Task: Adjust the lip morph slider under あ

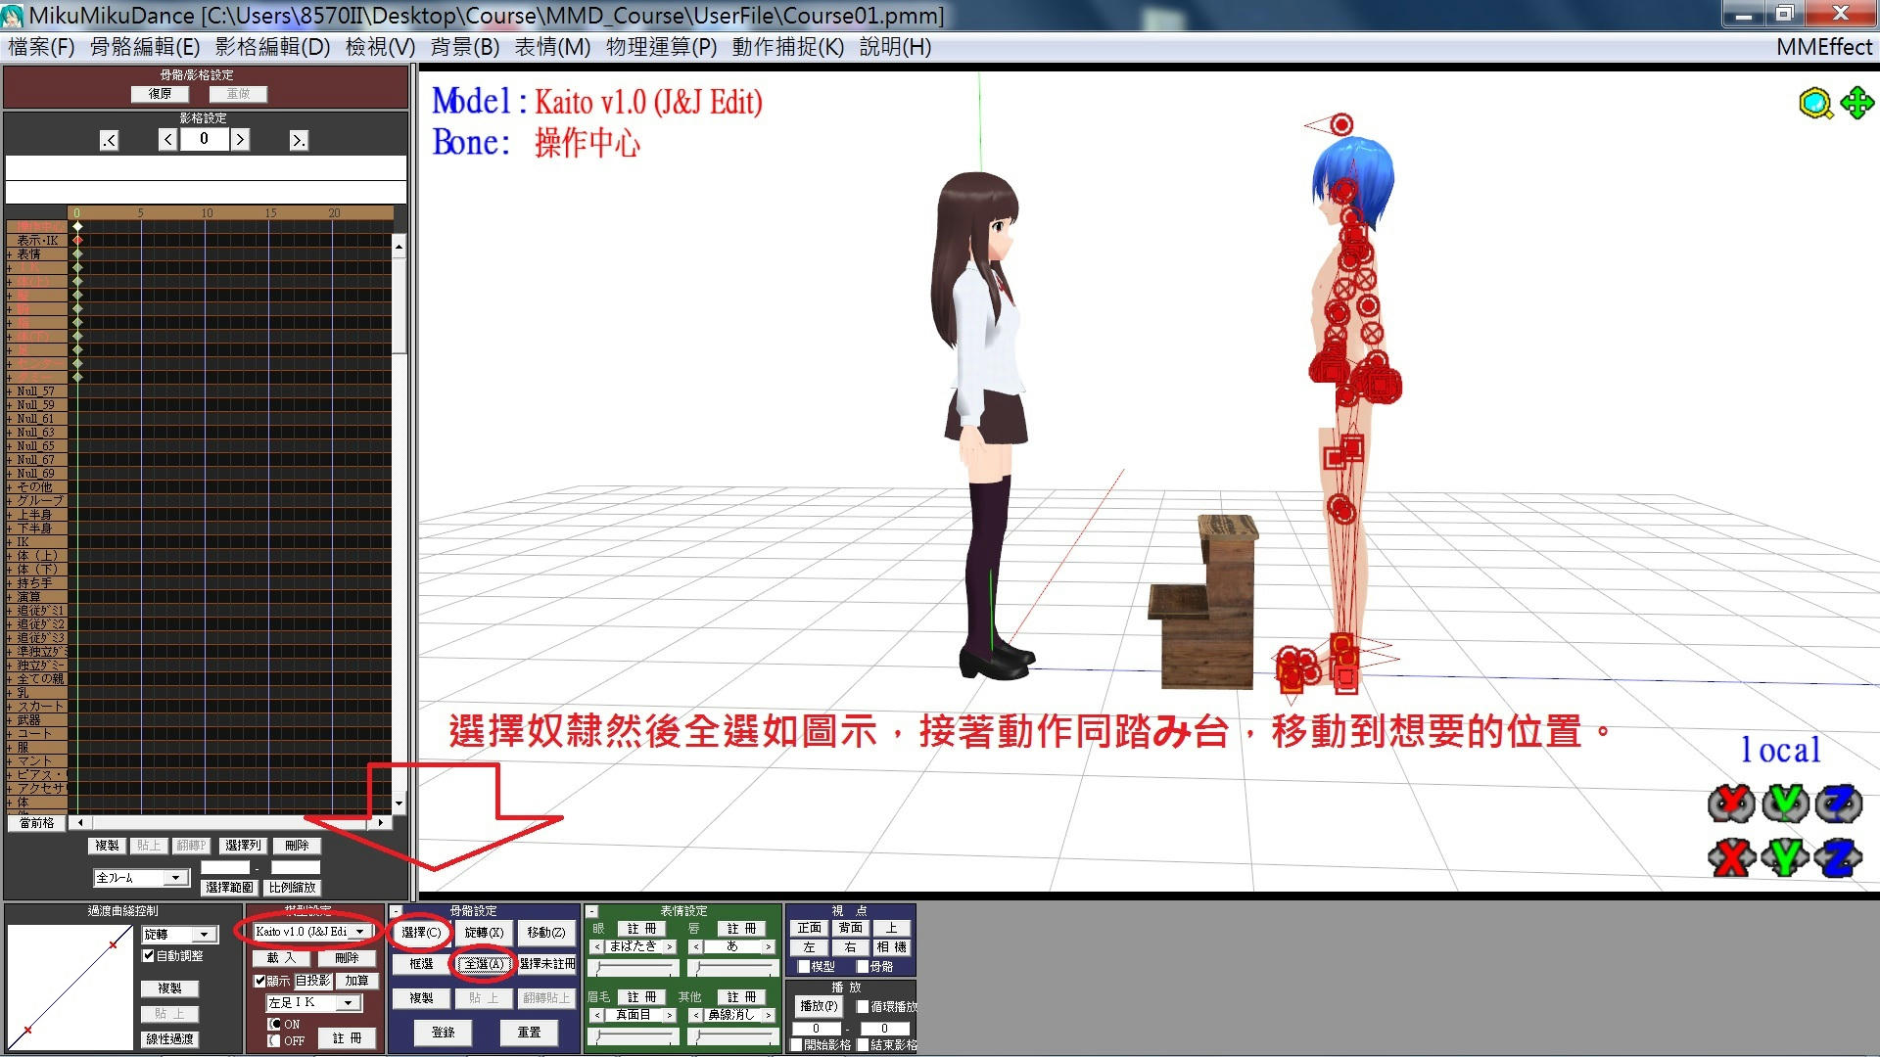Action: (x=732, y=968)
